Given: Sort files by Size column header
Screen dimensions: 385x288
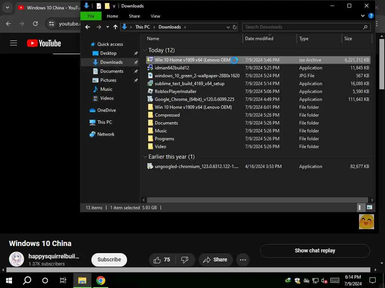Looking at the screenshot, I should click(x=348, y=39).
